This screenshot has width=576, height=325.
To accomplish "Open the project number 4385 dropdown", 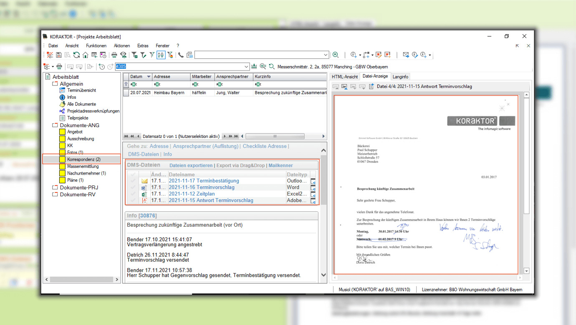I will [246, 67].
